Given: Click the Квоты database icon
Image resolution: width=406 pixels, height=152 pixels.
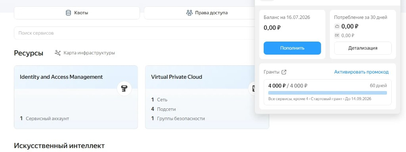Looking at the screenshot, I should pyautogui.click(x=68, y=13).
